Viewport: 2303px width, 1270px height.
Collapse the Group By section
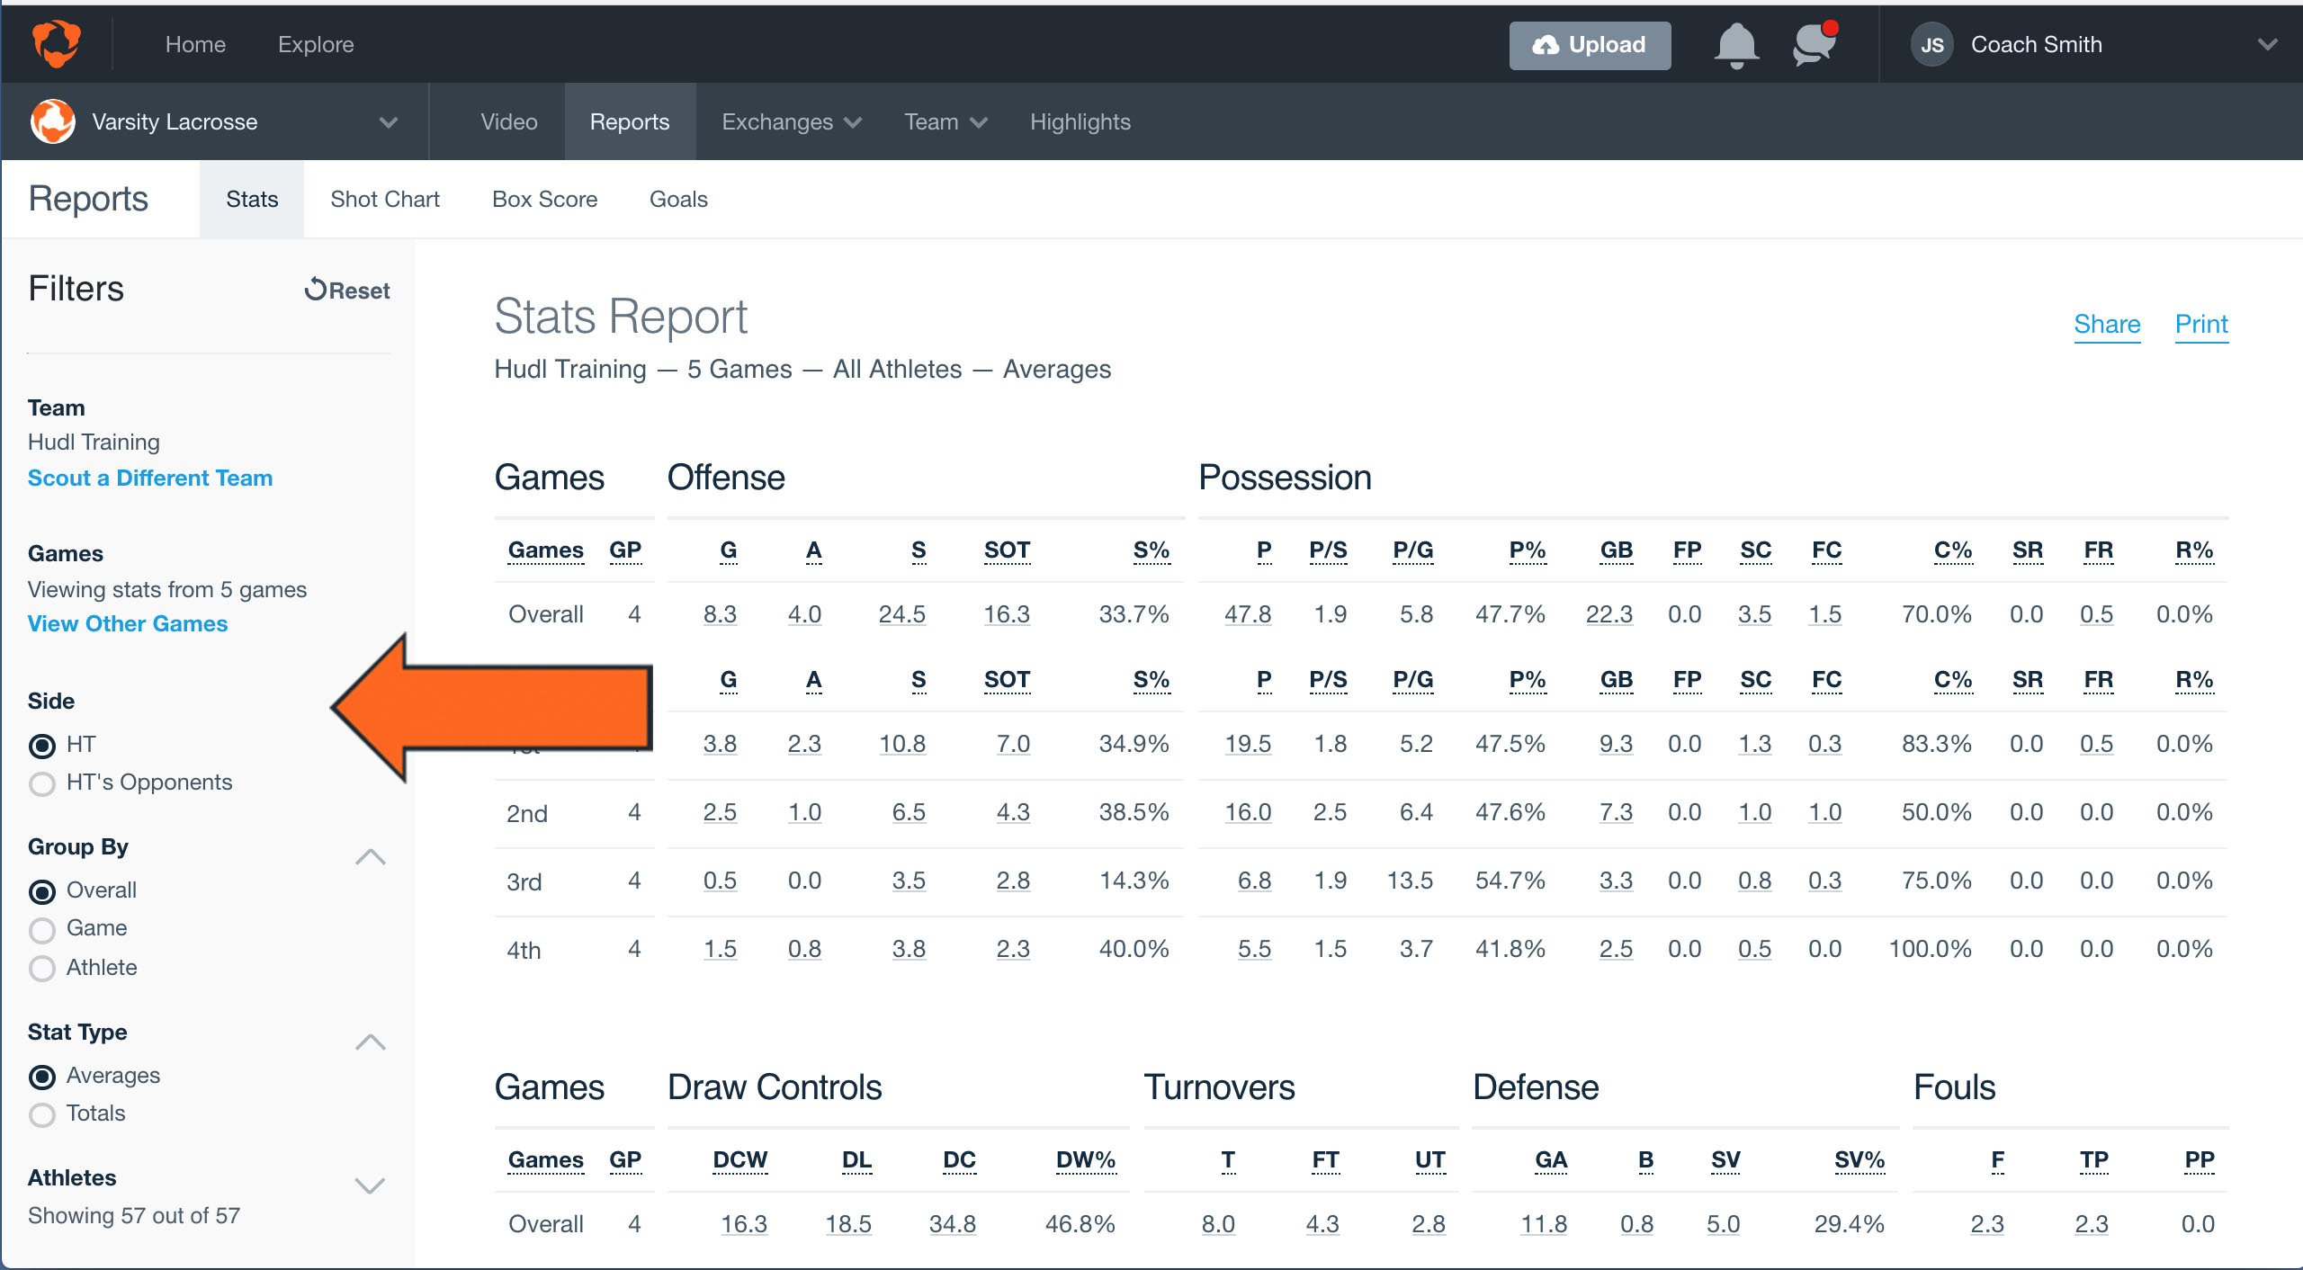(x=370, y=856)
